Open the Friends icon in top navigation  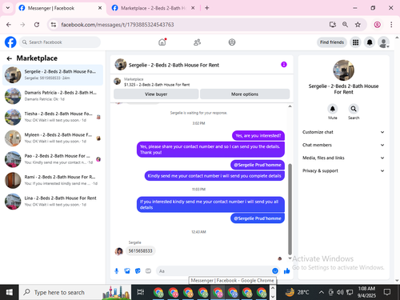point(197,42)
